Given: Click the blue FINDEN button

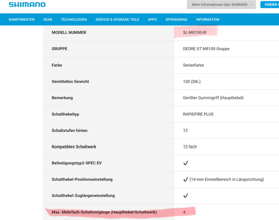Looking at the screenshot, I should [270, 5].
